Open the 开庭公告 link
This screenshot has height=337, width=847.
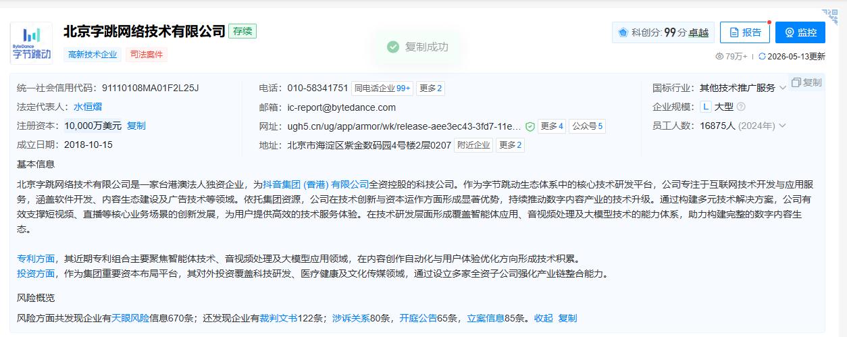coord(418,318)
